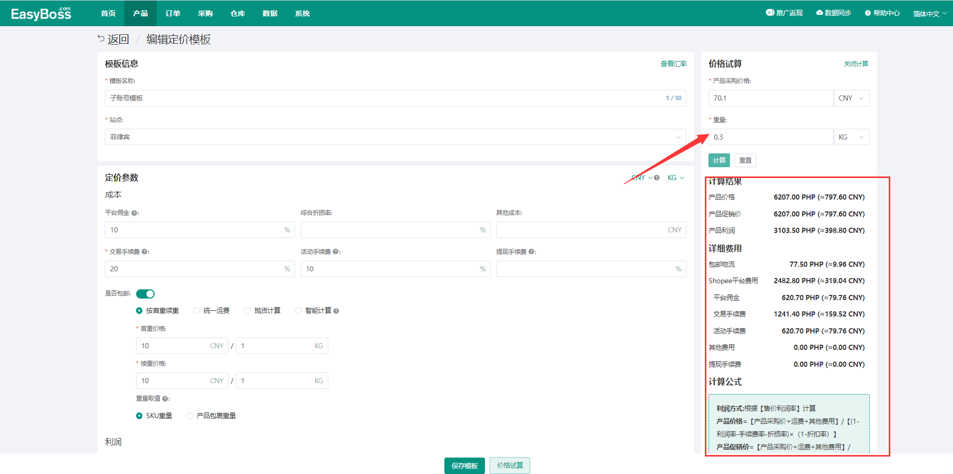Screen dimensions: 953x474
Task: Select 按首重续重 shipping option
Action: (157, 311)
